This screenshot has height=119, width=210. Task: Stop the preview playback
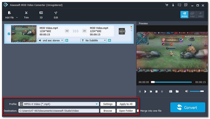click(x=156, y=91)
